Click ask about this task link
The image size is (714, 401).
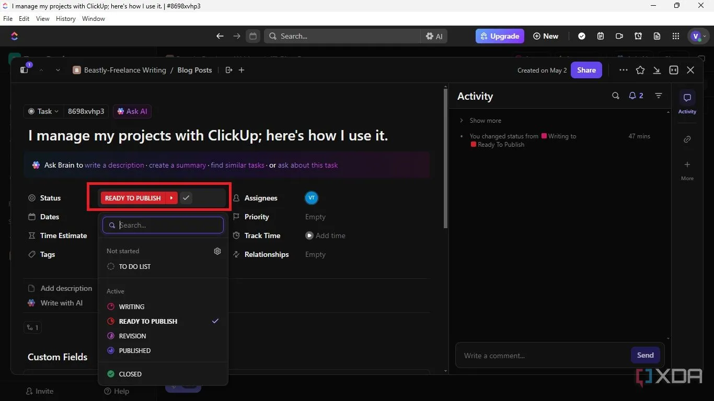pos(308,165)
